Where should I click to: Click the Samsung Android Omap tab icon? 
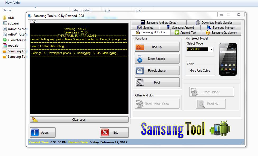pos(143,22)
